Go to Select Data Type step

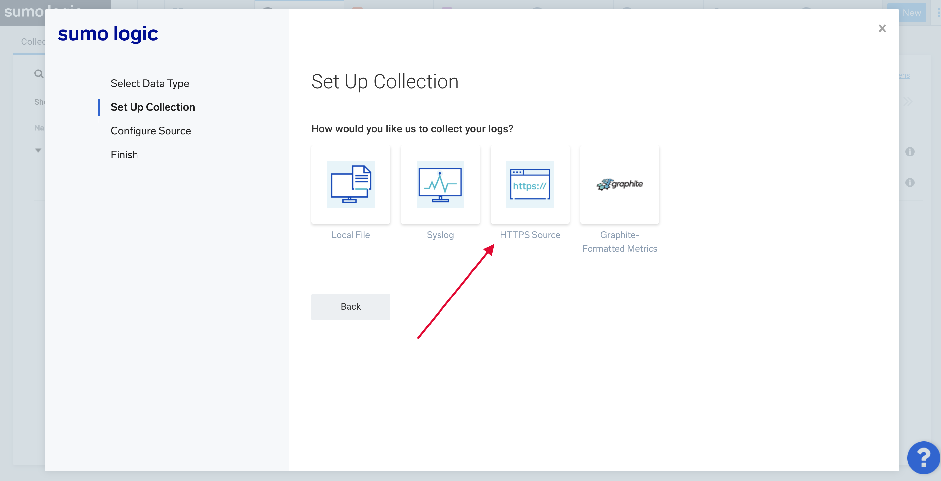150,84
